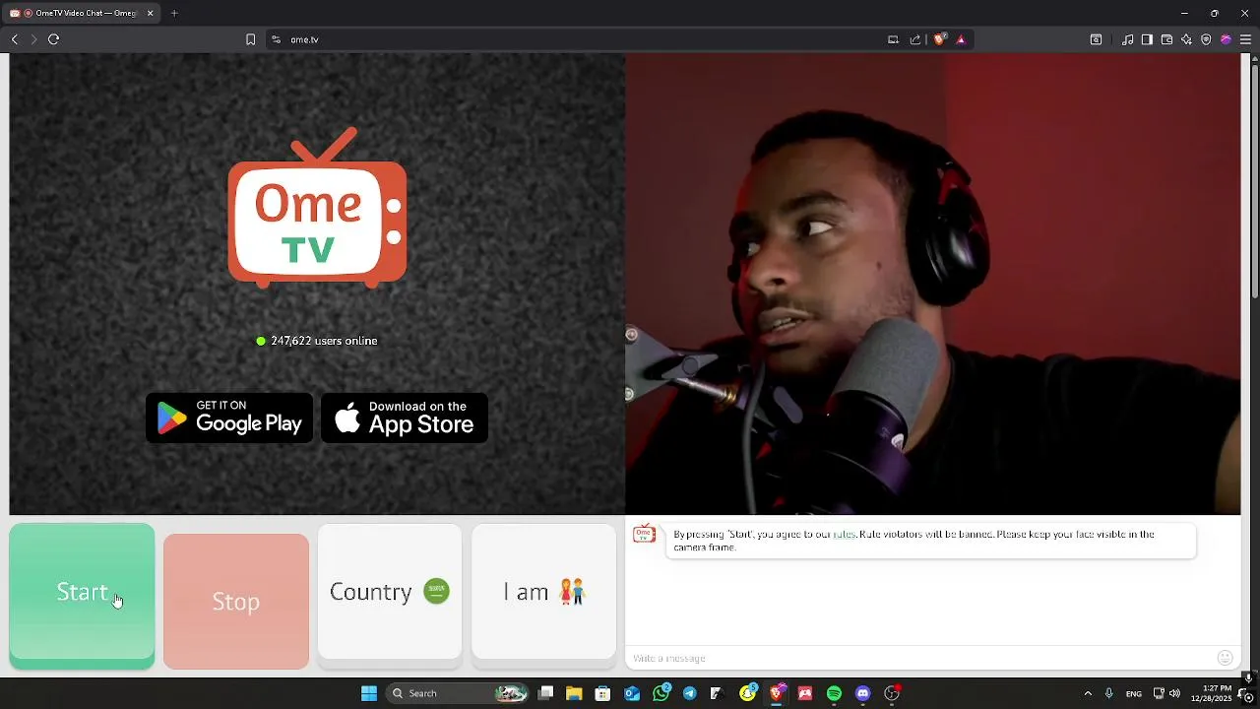Click the local webcam preview
1260x709 pixels.
tap(933, 284)
